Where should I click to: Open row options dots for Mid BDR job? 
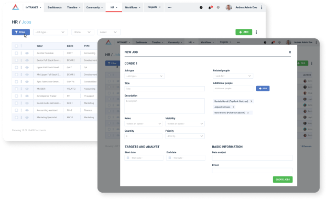(x=21, y=89)
